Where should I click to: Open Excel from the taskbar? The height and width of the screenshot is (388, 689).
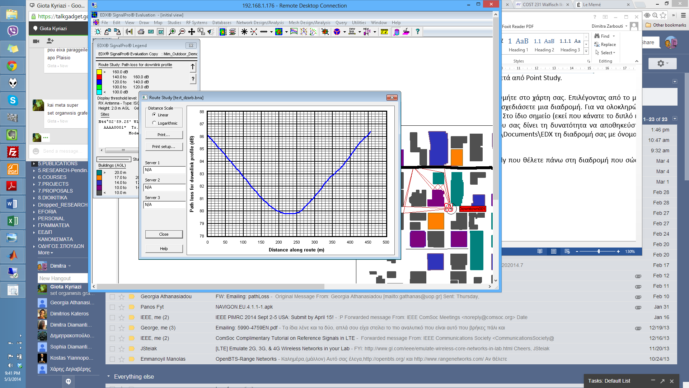coord(13,221)
